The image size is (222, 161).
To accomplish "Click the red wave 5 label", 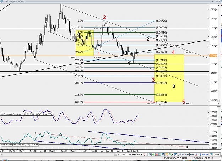I will 184,102.
